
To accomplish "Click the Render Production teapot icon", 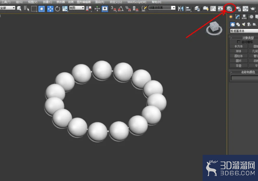I will 253,9.
